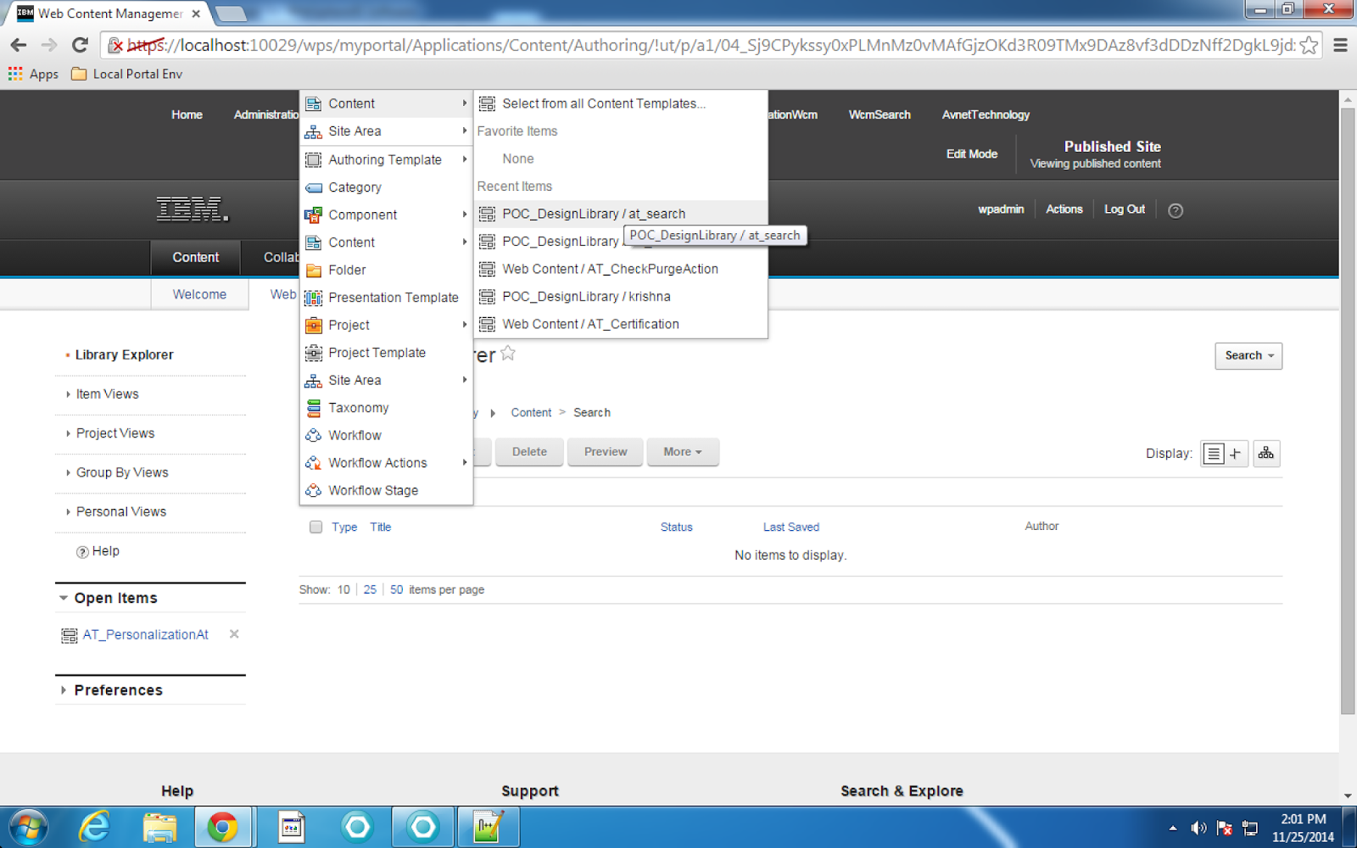The height and width of the screenshot is (848, 1357).
Task: Switch to tree hierarchy display icon
Action: point(1266,454)
